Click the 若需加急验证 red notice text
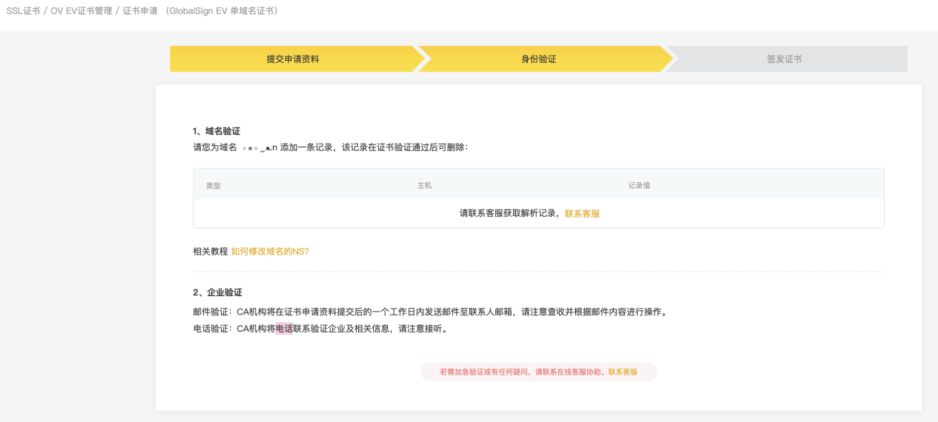The image size is (938, 422). coord(519,372)
